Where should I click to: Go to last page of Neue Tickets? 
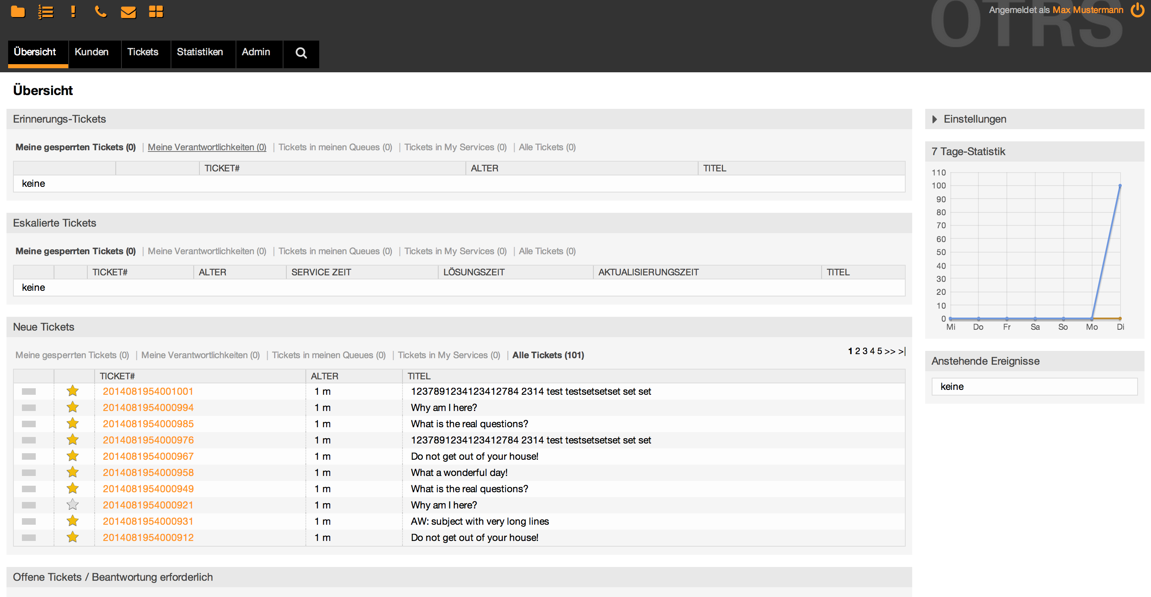902,351
